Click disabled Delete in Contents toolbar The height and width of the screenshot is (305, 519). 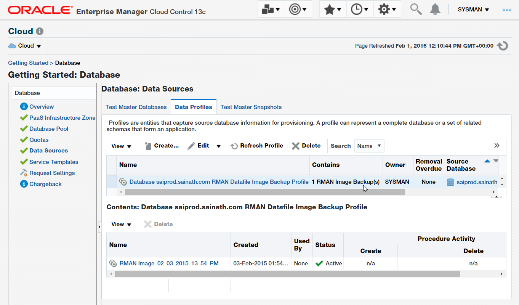click(x=158, y=224)
